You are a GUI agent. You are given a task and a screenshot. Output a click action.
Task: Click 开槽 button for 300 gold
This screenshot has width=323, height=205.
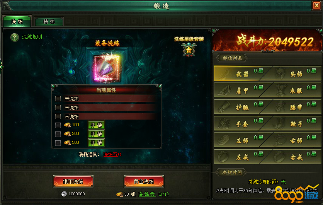pos(97,134)
